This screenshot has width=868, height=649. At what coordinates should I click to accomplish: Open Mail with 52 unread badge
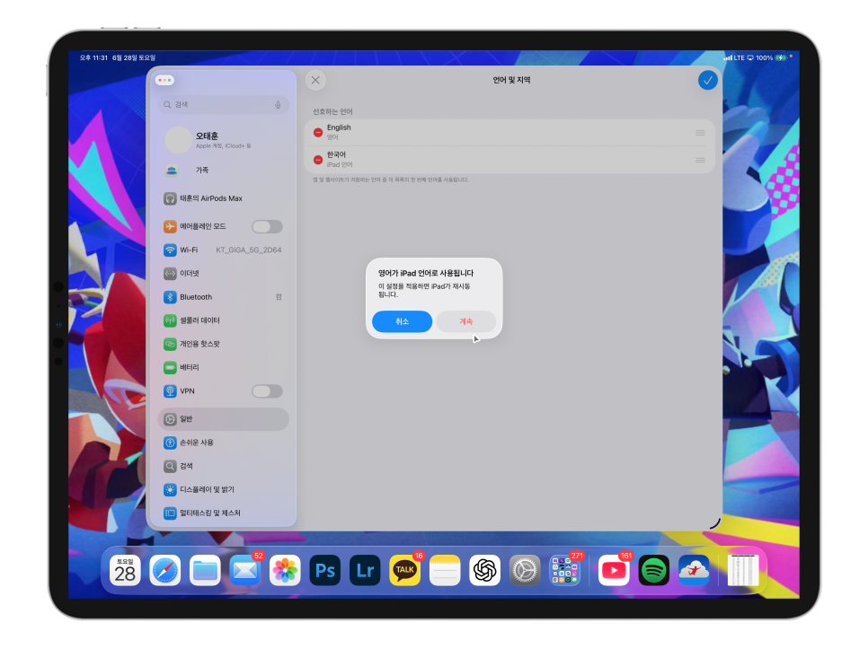coord(244,571)
